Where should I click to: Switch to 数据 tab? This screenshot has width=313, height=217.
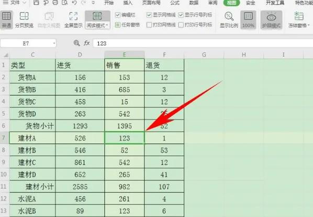(194, 3)
